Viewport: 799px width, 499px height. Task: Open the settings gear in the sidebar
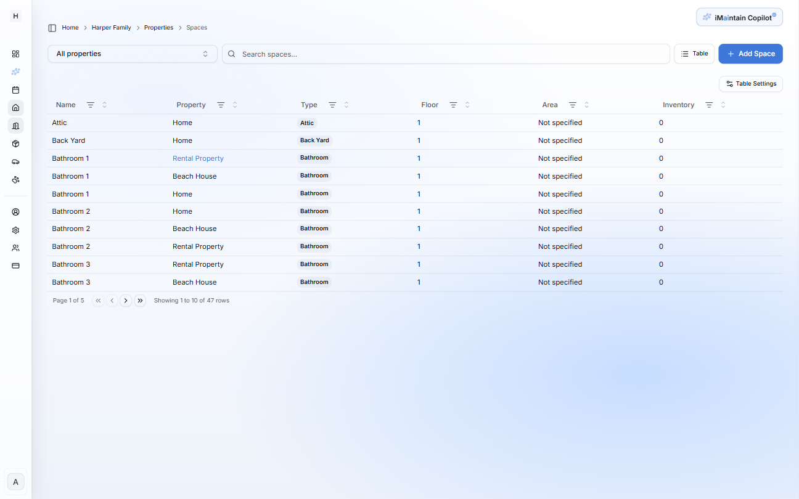point(15,230)
